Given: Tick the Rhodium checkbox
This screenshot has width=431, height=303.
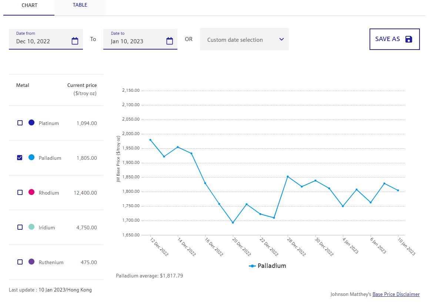Looking at the screenshot, I should tap(20, 192).
